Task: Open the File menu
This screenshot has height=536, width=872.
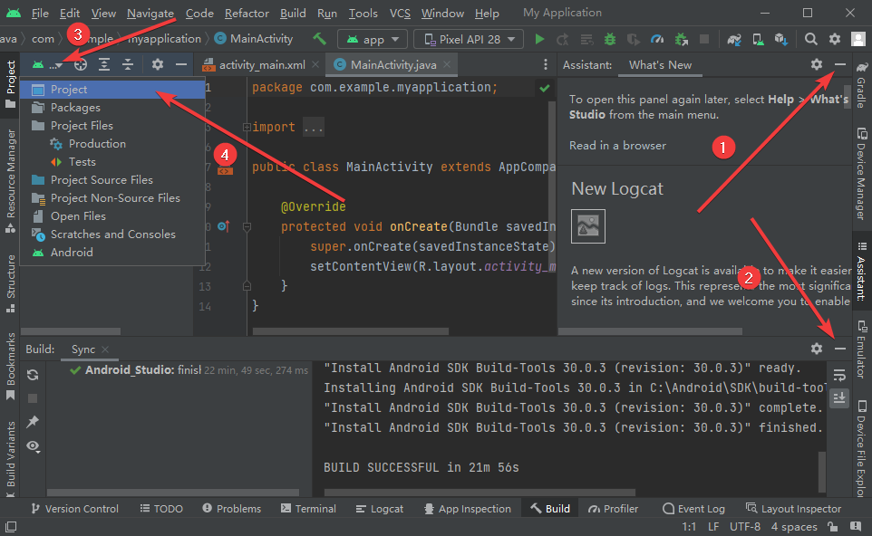Action: point(40,13)
